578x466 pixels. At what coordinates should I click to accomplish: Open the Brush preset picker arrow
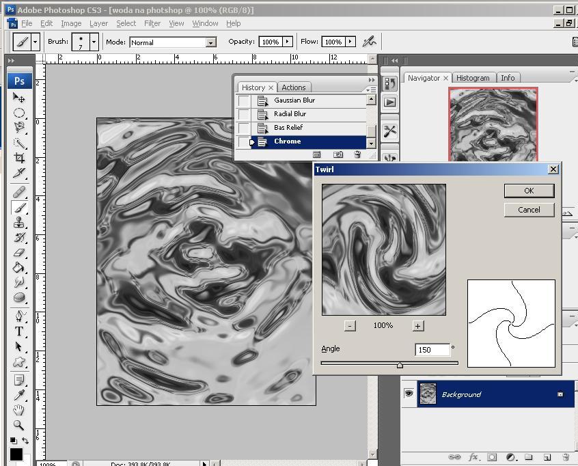tap(94, 42)
